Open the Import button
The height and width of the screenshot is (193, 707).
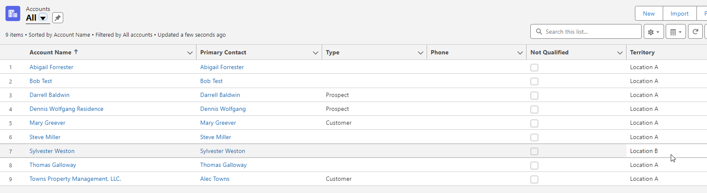tap(680, 13)
